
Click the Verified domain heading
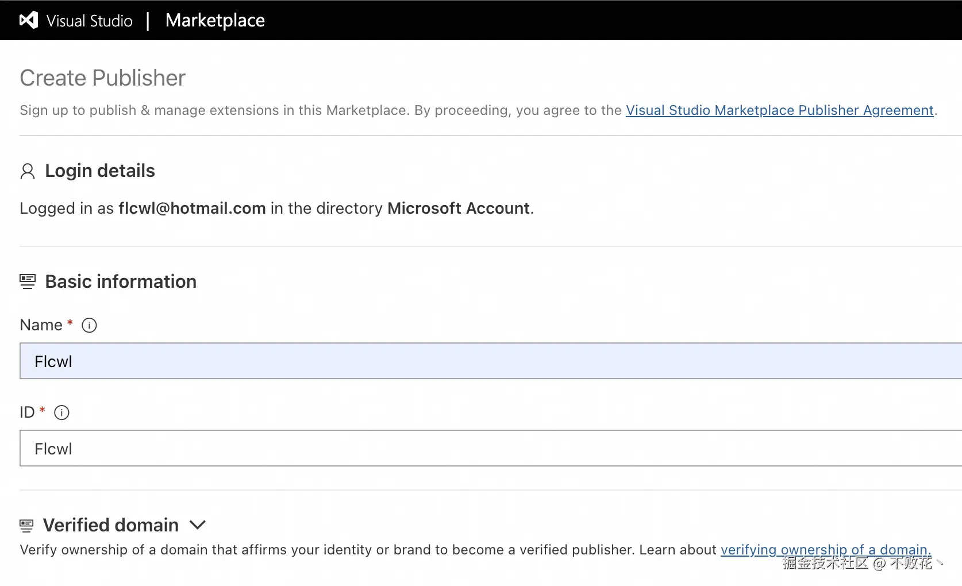click(111, 525)
